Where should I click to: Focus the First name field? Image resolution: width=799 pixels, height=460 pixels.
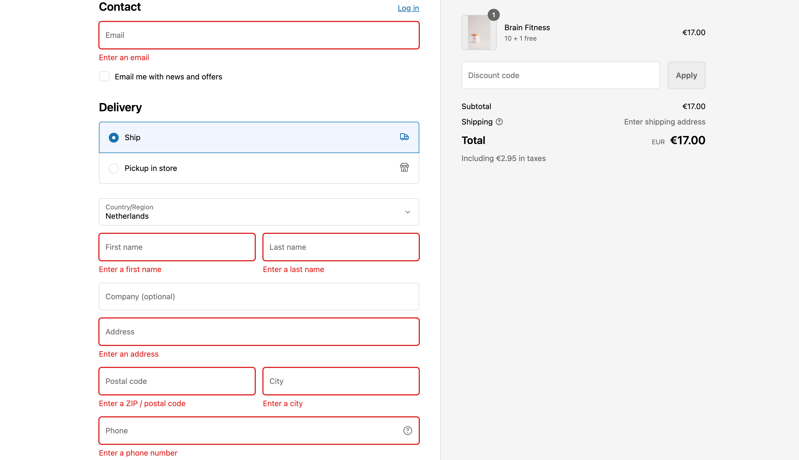pyautogui.click(x=177, y=247)
